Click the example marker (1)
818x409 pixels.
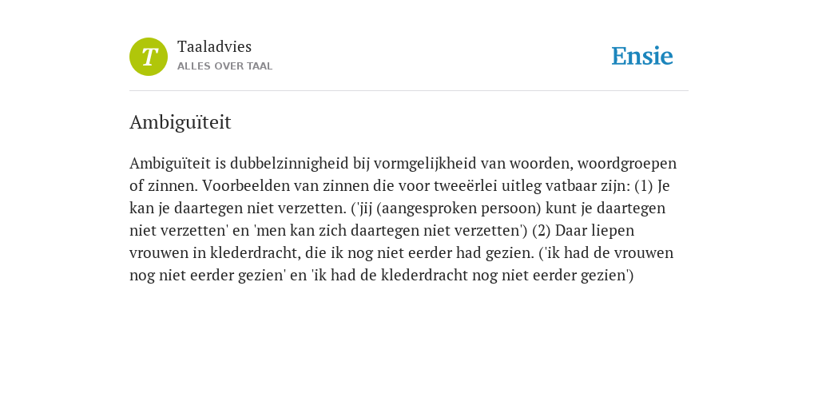coord(645,186)
